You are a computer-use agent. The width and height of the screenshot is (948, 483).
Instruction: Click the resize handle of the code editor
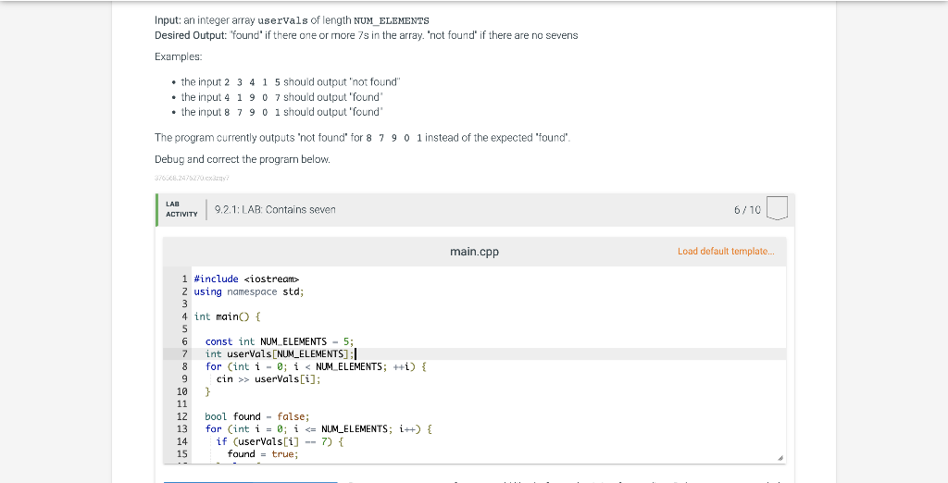pos(780,458)
